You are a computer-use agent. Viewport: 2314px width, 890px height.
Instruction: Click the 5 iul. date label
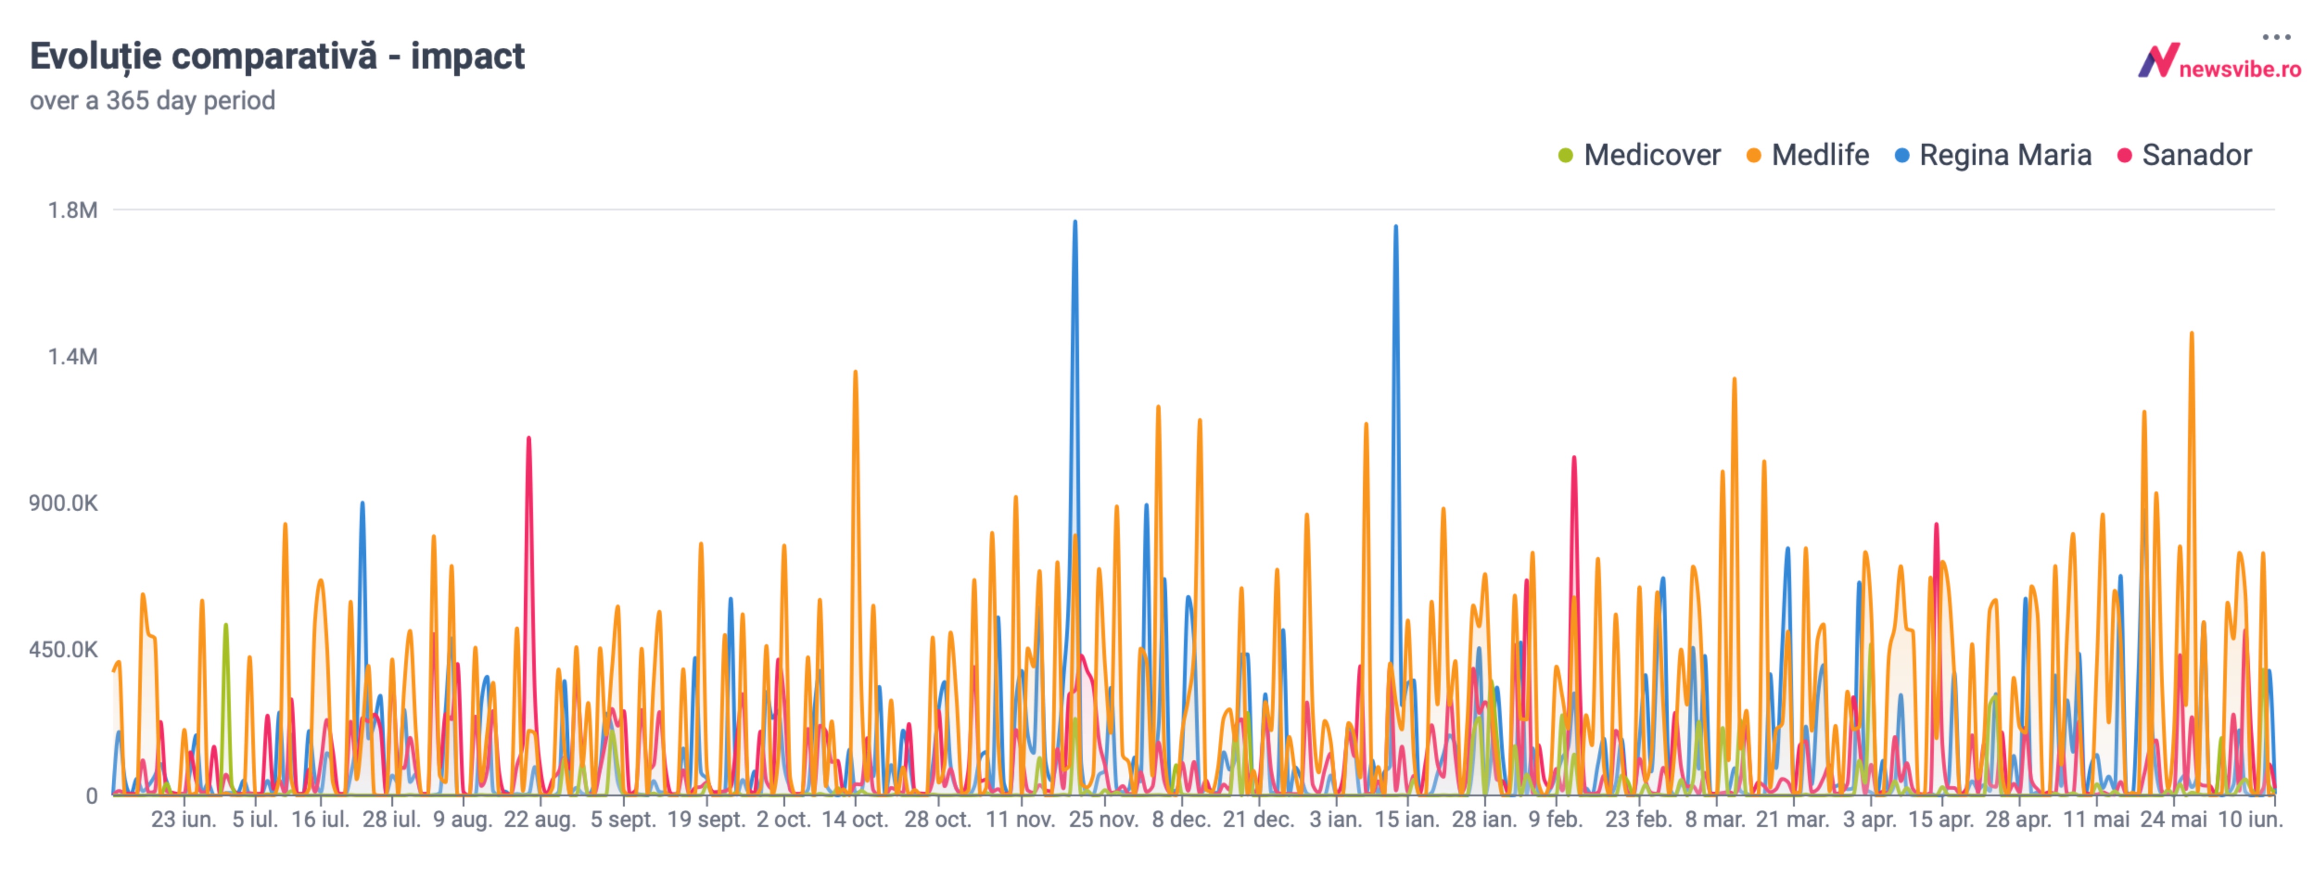pos(256,819)
